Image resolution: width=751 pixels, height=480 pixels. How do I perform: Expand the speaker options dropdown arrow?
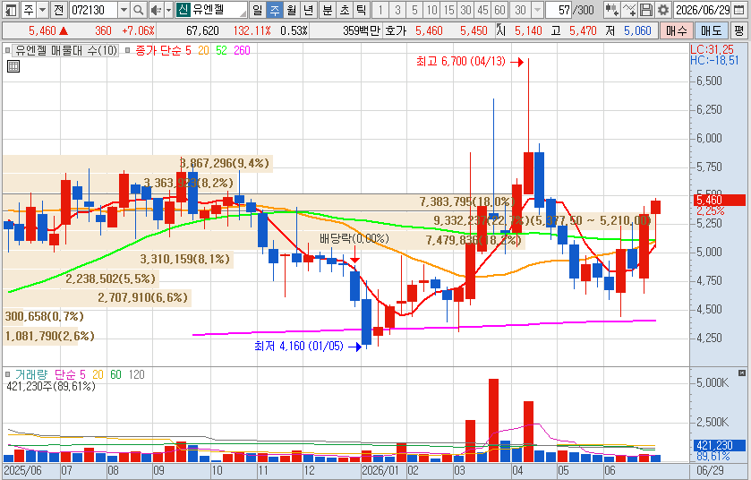pos(168,10)
